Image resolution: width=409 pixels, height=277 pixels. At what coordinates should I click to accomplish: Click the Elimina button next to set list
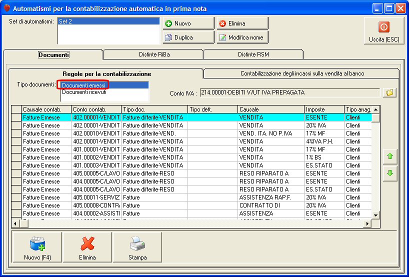click(x=242, y=23)
